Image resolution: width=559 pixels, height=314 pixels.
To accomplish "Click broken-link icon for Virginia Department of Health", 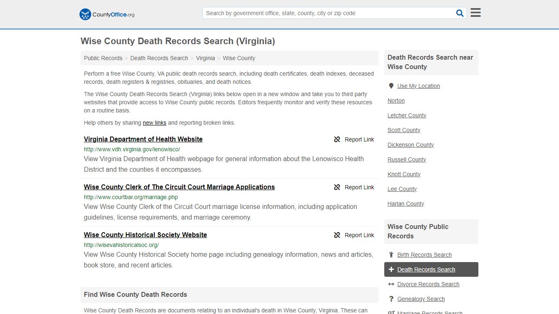I will (x=337, y=139).
